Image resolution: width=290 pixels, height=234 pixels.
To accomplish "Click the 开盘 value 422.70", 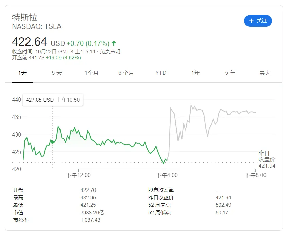I will [x=88, y=190].
